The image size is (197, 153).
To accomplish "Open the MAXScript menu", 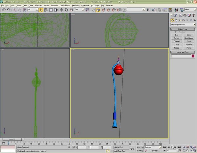I will click(95, 5).
